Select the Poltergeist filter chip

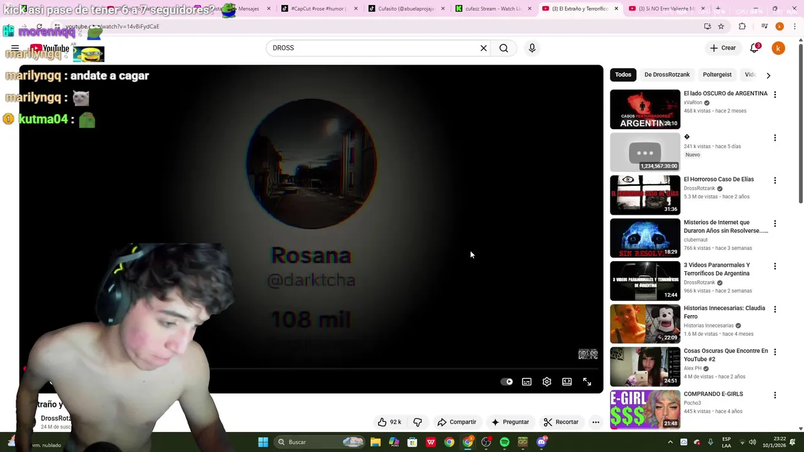[717, 75]
